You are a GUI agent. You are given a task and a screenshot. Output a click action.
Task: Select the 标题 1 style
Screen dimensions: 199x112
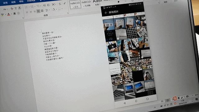98,3
